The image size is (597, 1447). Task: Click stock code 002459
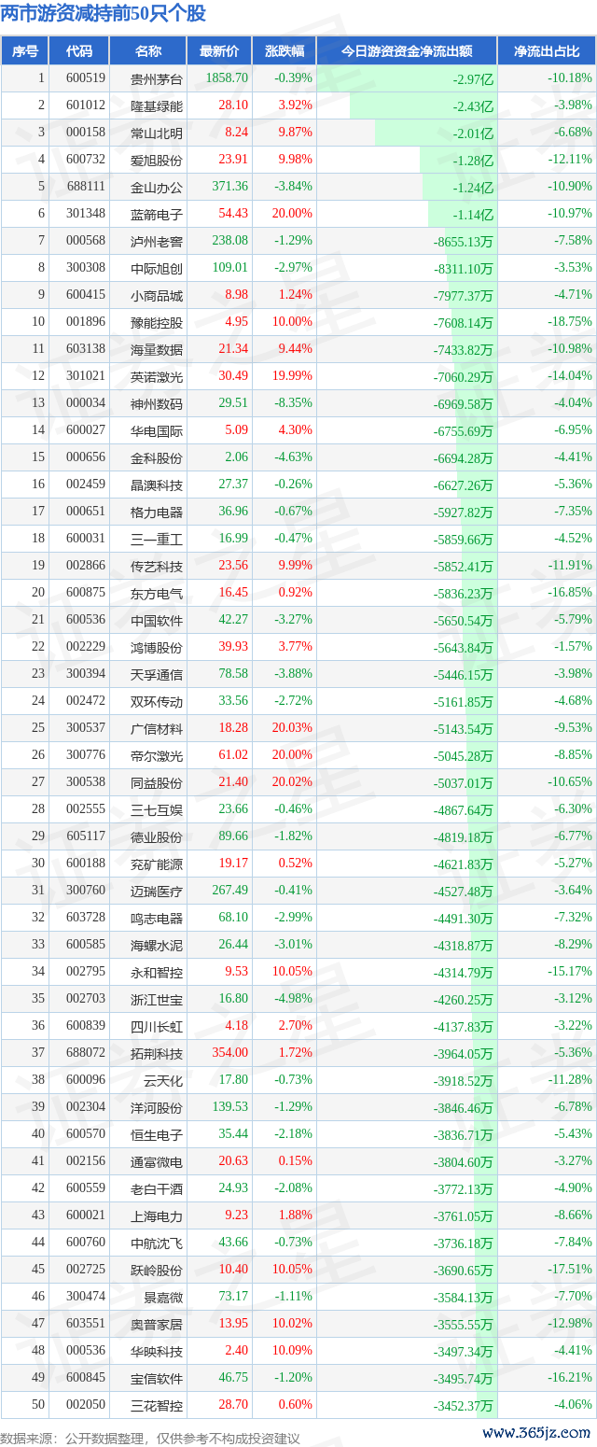click(86, 485)
